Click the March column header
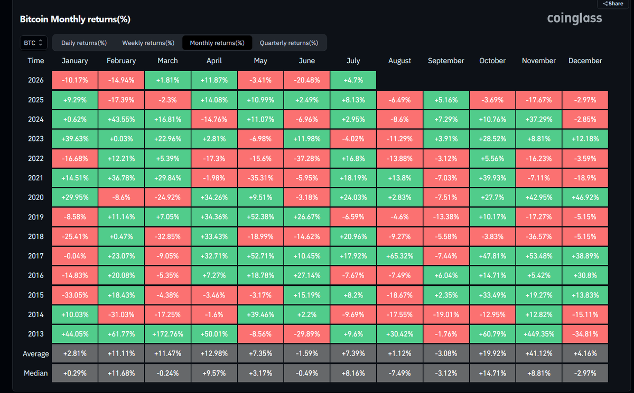This screenshot has height=393, width=634. 167,61
